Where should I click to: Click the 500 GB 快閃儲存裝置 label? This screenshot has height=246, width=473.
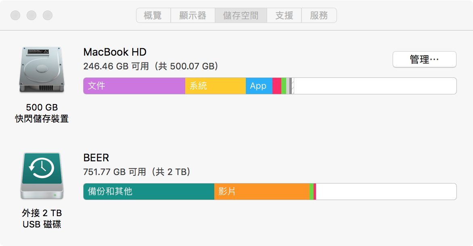tap(42, 113)
